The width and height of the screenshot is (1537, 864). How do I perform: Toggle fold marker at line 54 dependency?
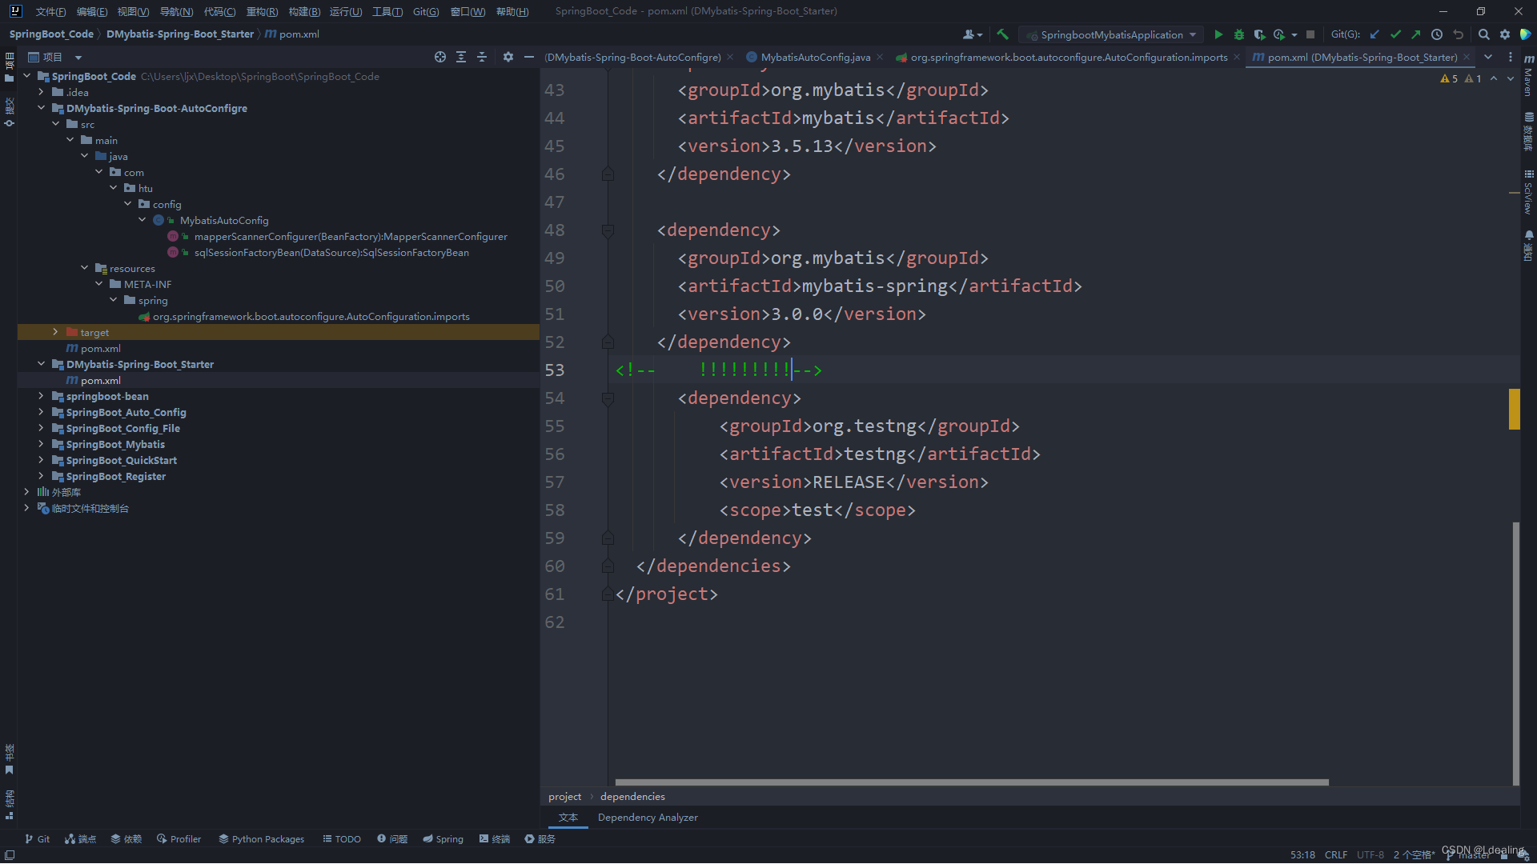(x=608, y=398)
